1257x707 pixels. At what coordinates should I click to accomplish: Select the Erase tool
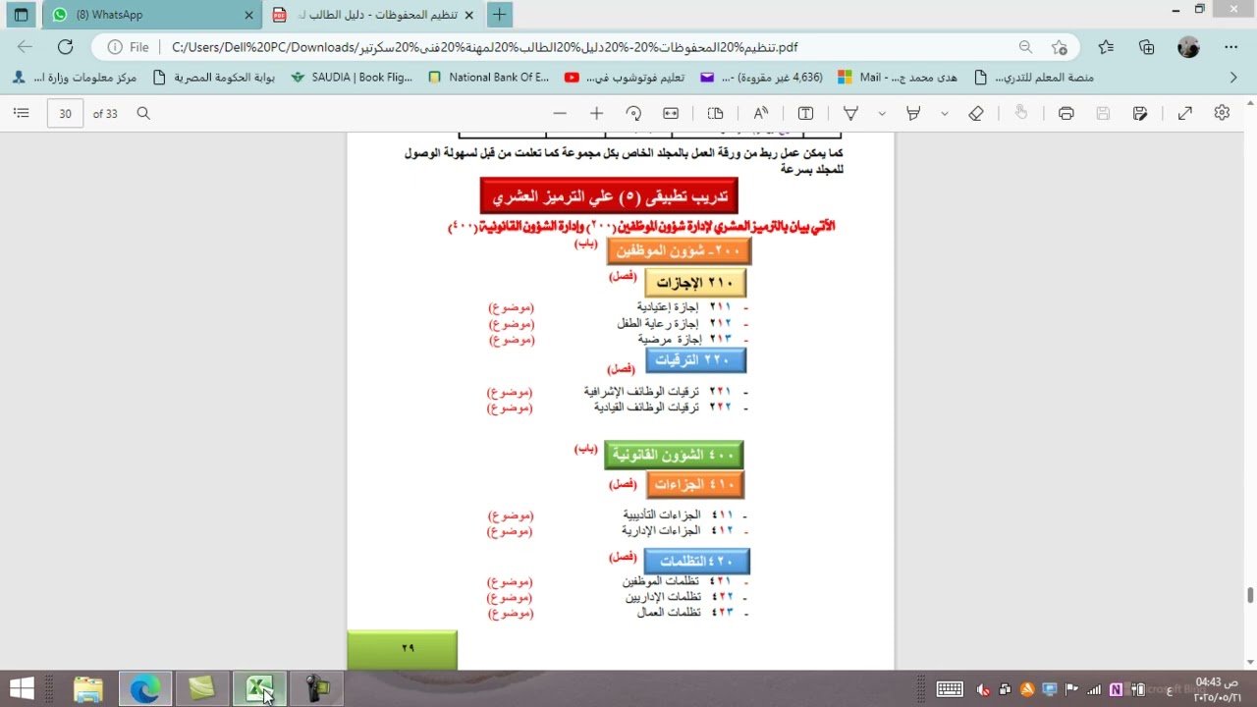click(x=976, y=113)
